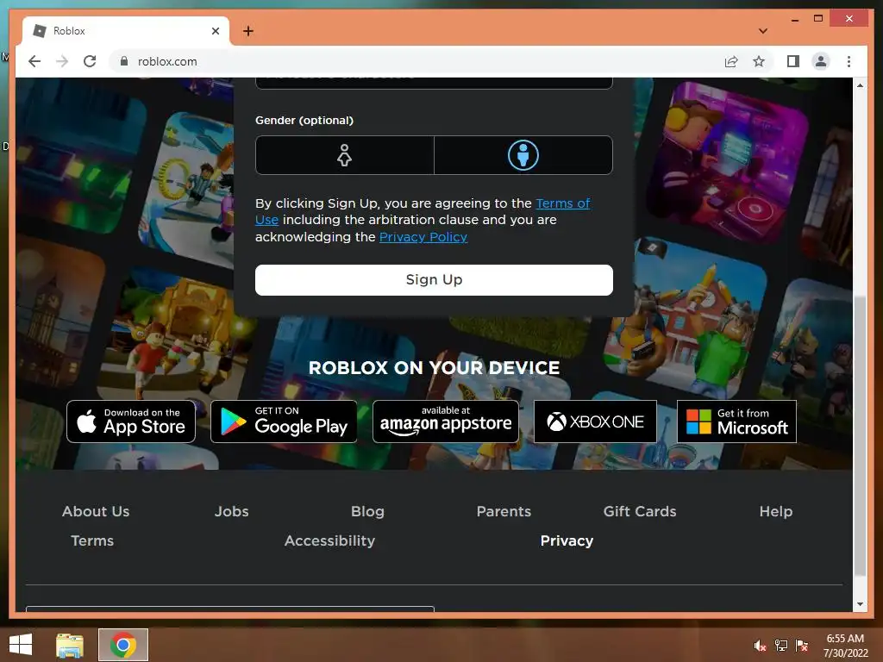The image size is (883, 662).
Task: View site information lock icon
Action: 124,61
